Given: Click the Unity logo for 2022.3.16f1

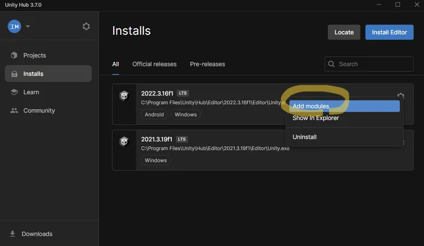Looking at the screenshot, I should [124, 96].
